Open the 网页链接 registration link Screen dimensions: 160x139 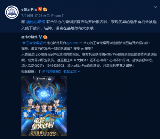52,71
